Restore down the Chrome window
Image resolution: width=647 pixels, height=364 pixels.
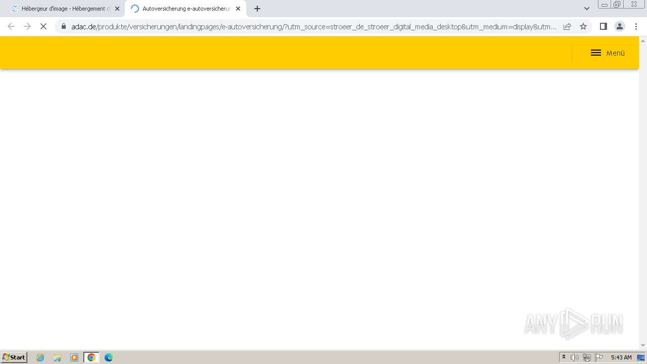pyautogui.click(x=617, y=5)
